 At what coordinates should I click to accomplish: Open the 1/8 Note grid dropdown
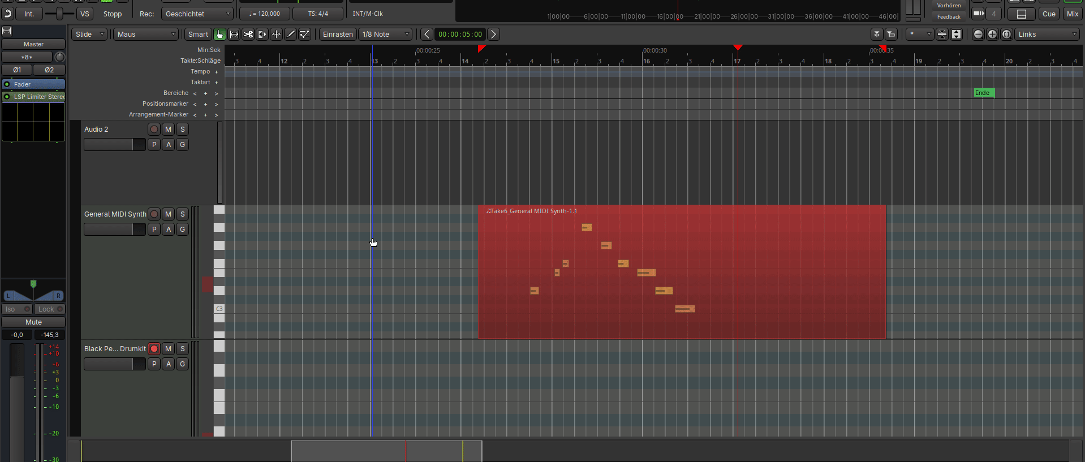tap(385, 34)
